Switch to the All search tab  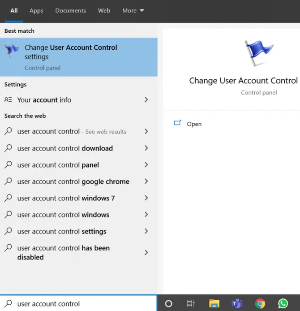click(14, 10)
